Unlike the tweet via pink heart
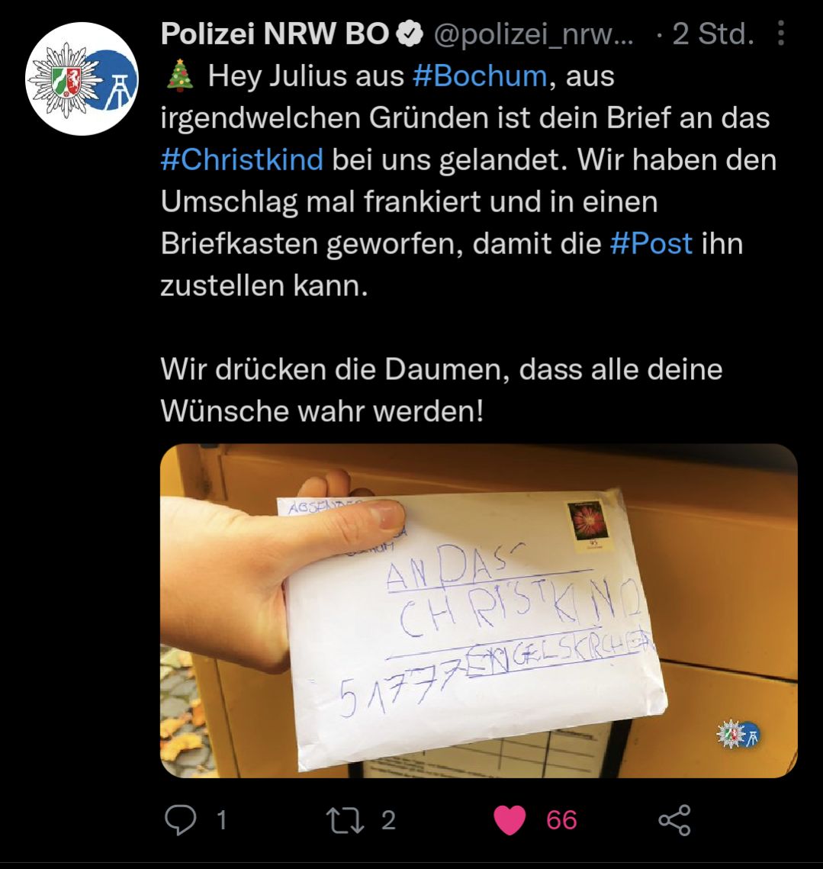 pos(510,820)
